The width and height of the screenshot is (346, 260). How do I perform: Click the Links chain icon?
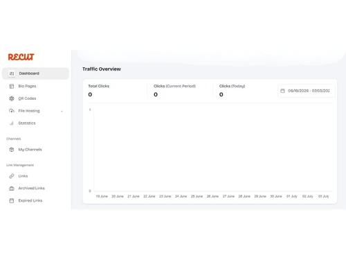point(12,176)
